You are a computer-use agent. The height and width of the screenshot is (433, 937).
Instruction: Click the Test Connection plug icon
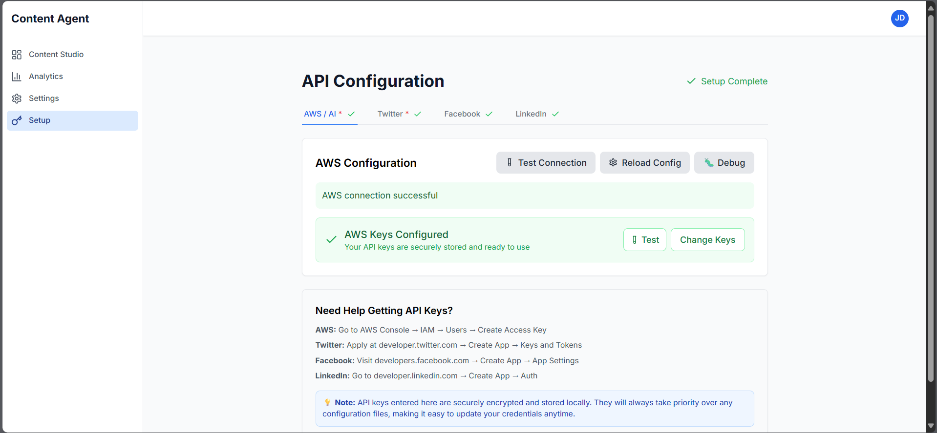pos(510,163)
